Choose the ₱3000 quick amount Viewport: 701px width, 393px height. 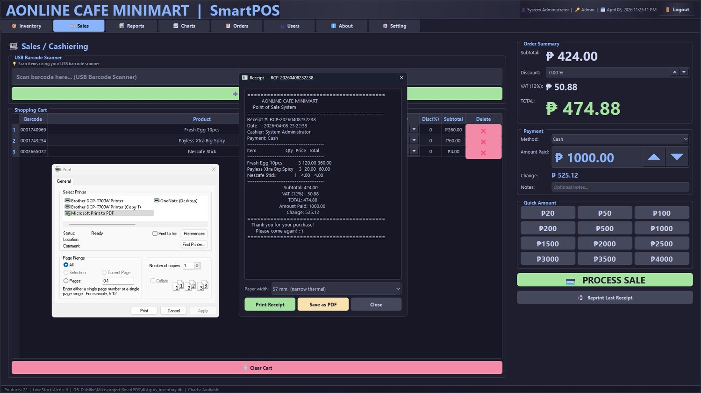[548, 259]
